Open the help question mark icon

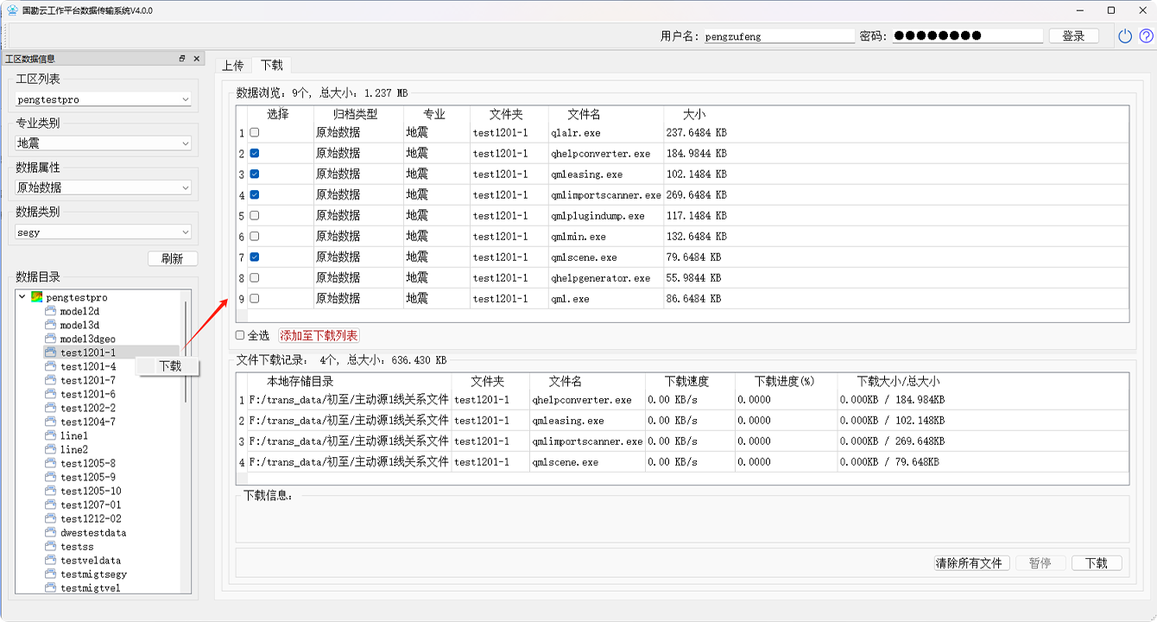[1146, 36]
